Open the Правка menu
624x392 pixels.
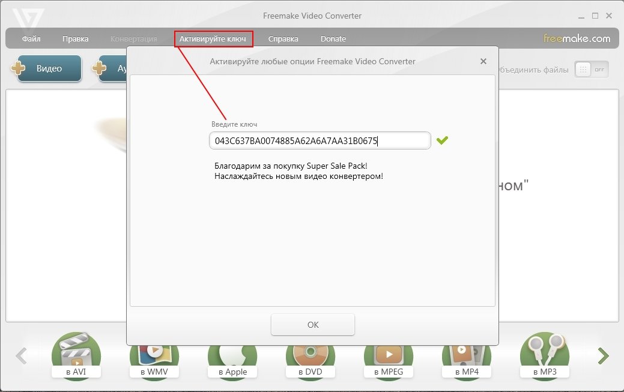click(x=75, y=38)
